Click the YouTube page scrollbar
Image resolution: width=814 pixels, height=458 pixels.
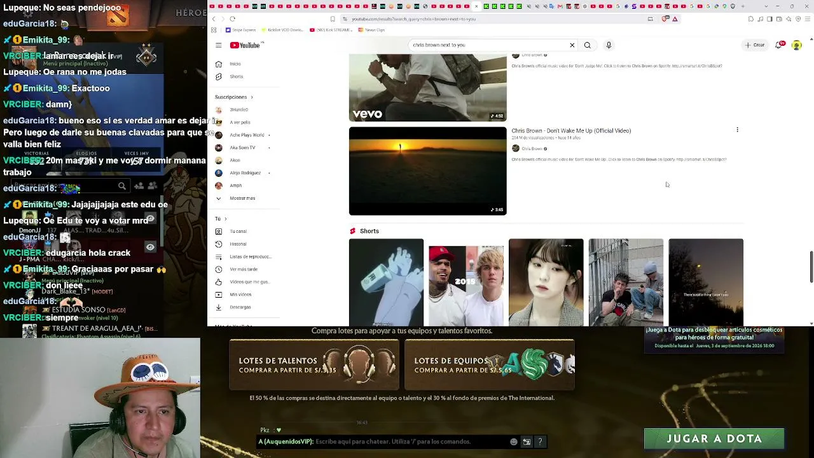tap(811, 267)
